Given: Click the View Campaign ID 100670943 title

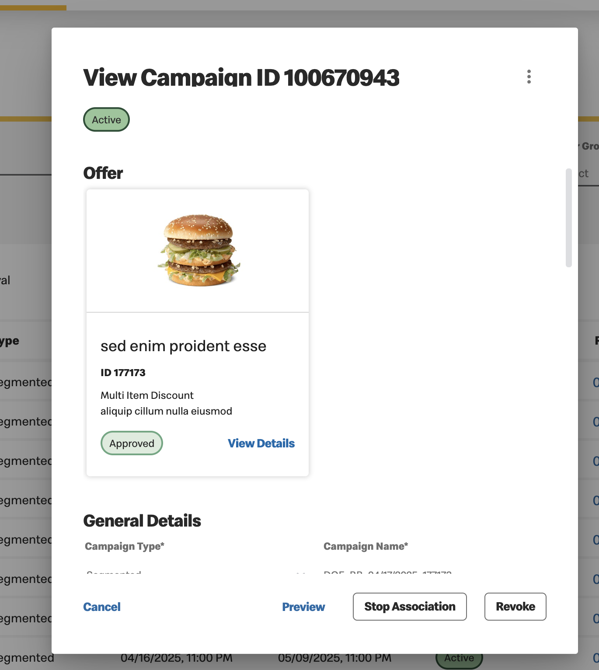Looking at the screenshot, I should (241, 77).
